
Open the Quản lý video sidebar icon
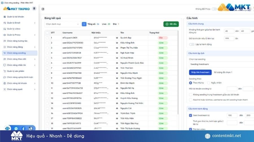5,29
